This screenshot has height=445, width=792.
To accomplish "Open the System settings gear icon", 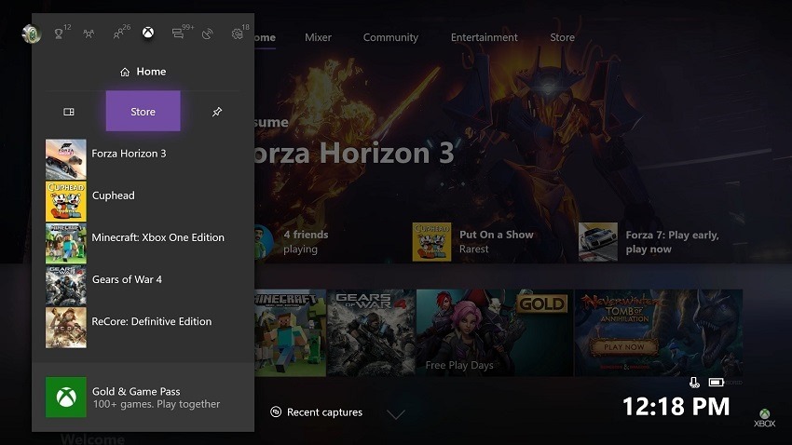I will pyautogui.click(x=237, y=34).
